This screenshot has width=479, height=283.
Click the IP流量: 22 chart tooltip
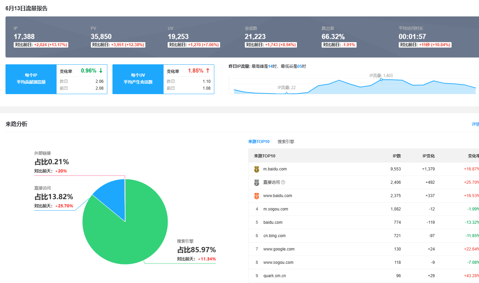(287, 88)
